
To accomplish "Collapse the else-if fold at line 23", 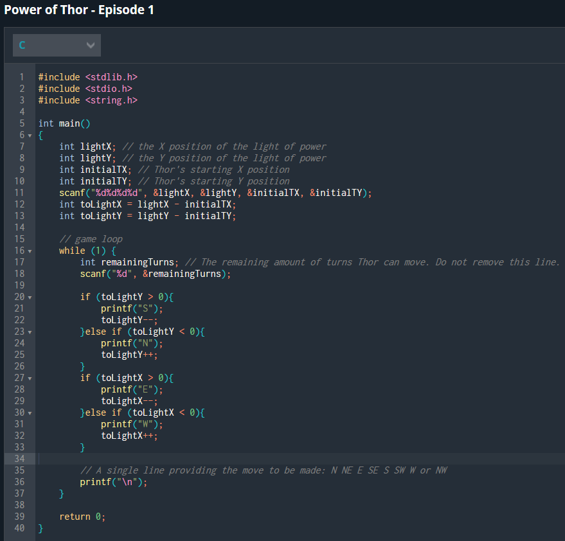I will [29, 331].
